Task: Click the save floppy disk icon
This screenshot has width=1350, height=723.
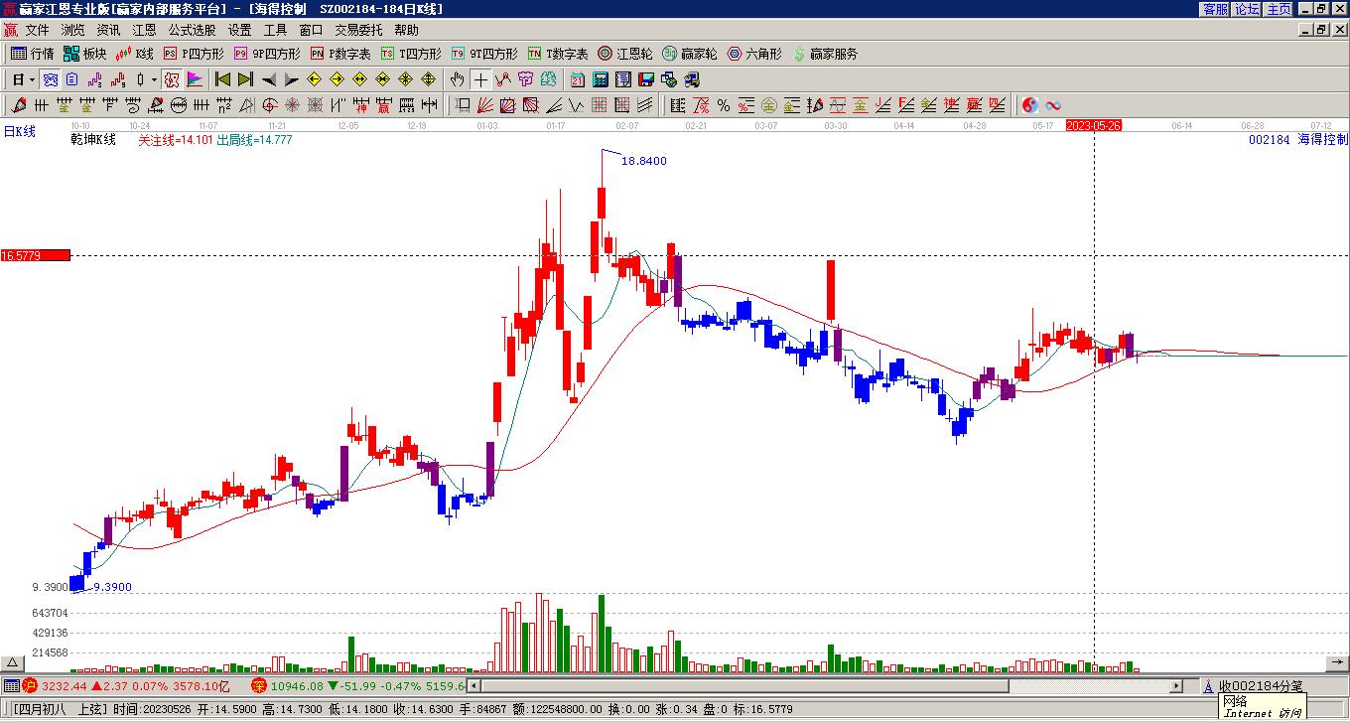Action: (x=646, y=79)
